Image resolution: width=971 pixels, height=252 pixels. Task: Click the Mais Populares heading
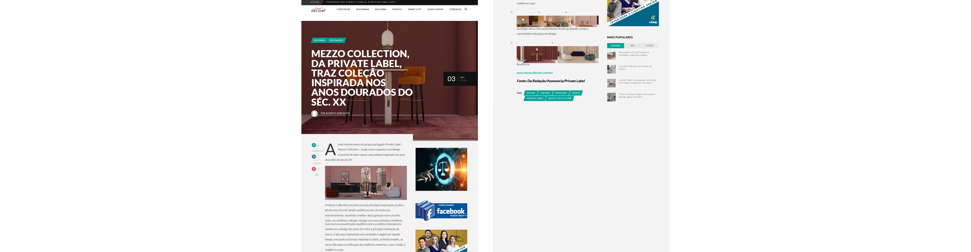620,37
